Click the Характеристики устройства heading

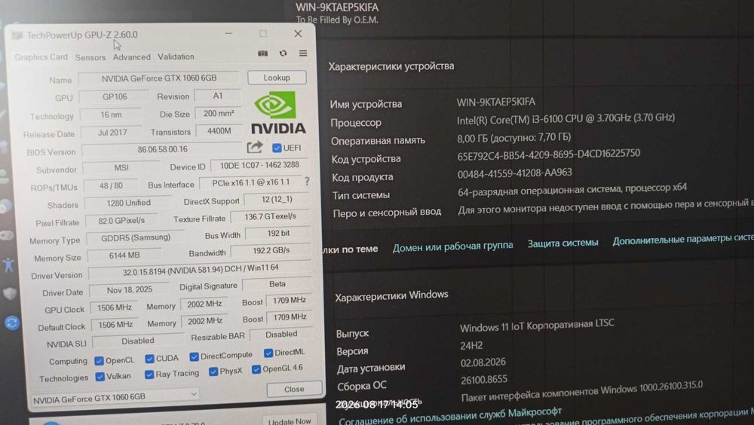pyautogui.click(x=391, y=66)
